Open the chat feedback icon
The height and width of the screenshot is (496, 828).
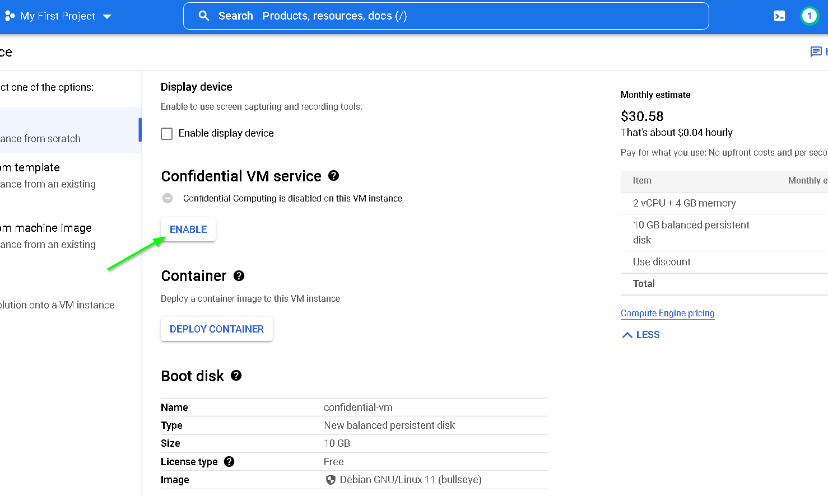point(816,52)
